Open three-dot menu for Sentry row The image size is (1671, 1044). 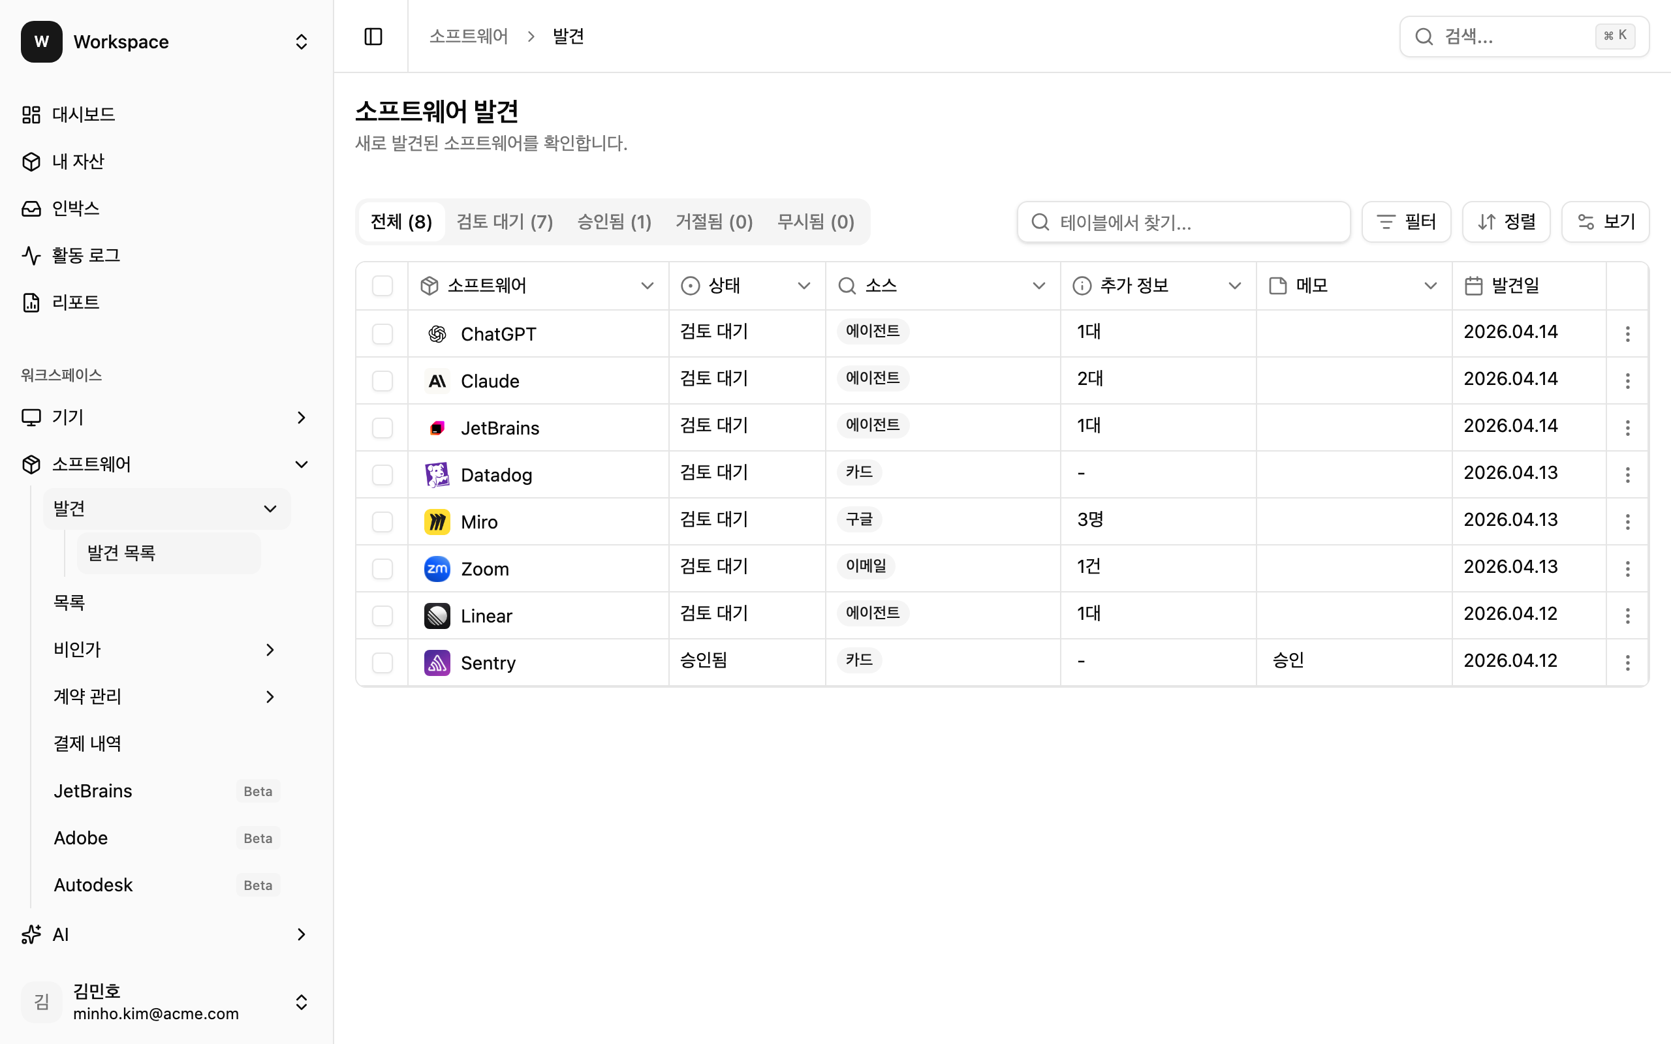click(1627, 663)
